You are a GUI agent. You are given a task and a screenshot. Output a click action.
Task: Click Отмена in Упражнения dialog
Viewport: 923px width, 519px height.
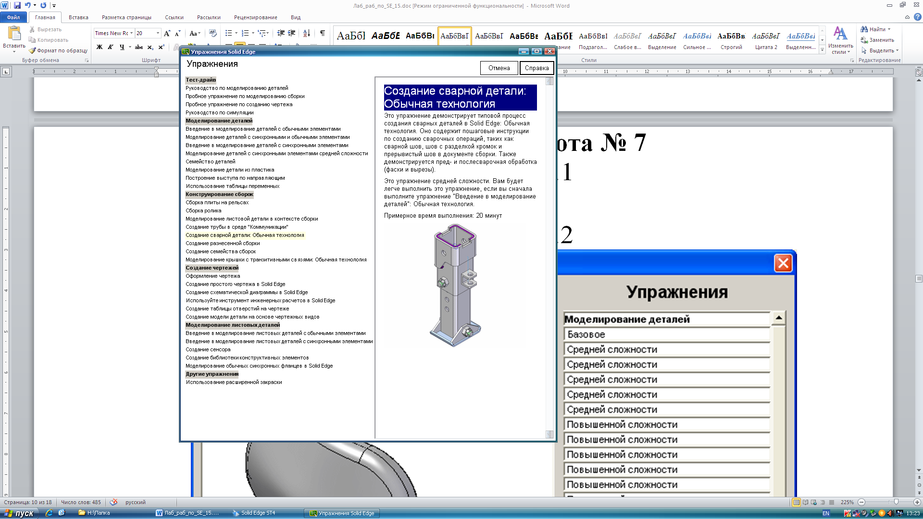pos(499,68)
